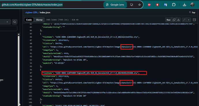The width and height of the screenshot is (199, 106).
Task: Expand more edit options dropdown
Action: coord(189,20)
